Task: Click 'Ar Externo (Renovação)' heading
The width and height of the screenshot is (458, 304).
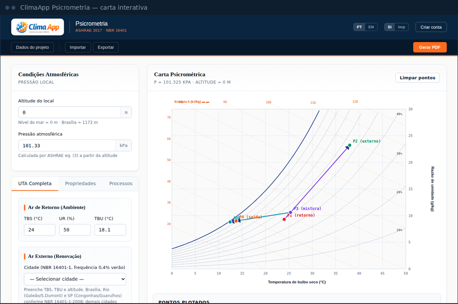Action: tap(55, 256)
